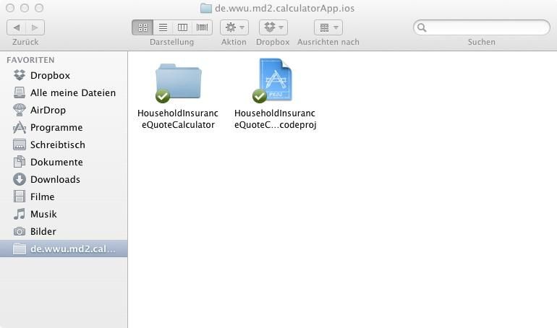The image size is (557, 328).
Task: Click the folder proxy icon in title bar
Action: point(206,8)
